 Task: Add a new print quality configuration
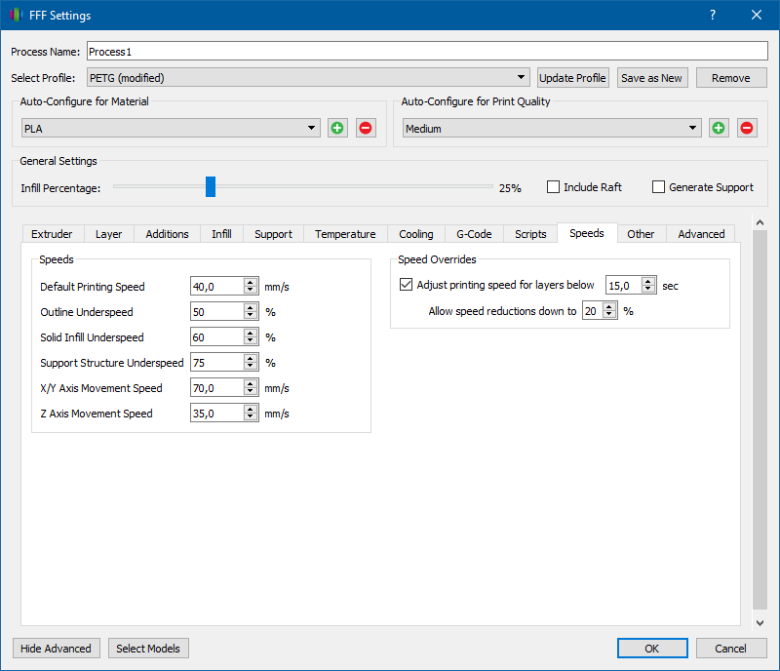pyautogui.click(x=719, y=128)
